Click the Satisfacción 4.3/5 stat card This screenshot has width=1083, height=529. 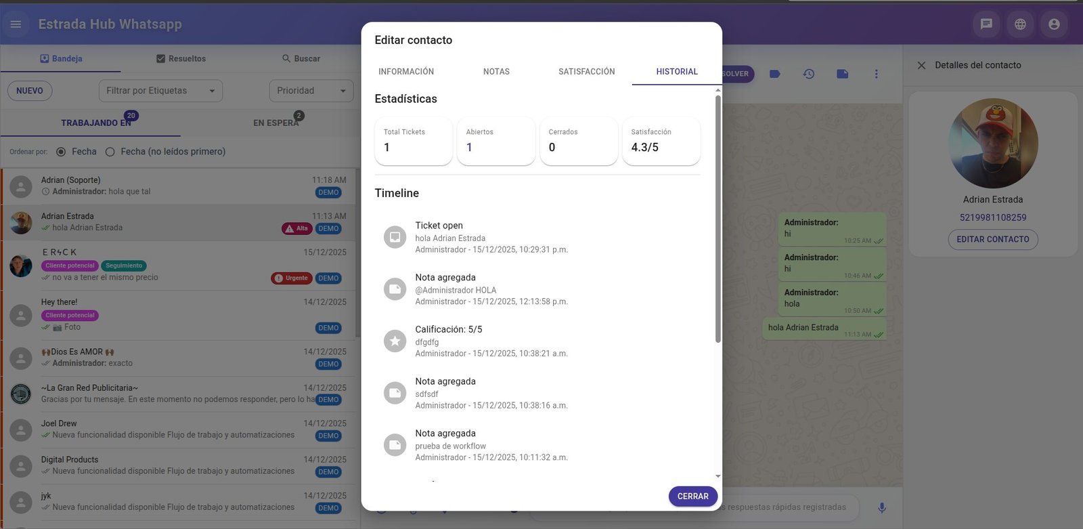pos(661,142)
